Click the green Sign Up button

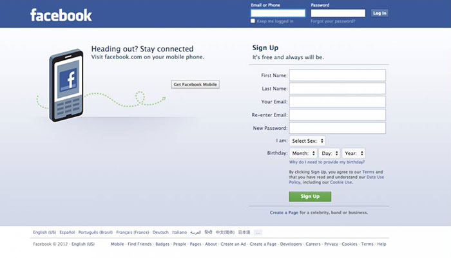coord(310,196)
